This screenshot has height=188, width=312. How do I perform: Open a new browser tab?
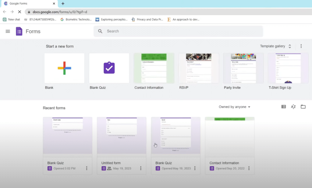click(x=63, y=4)
